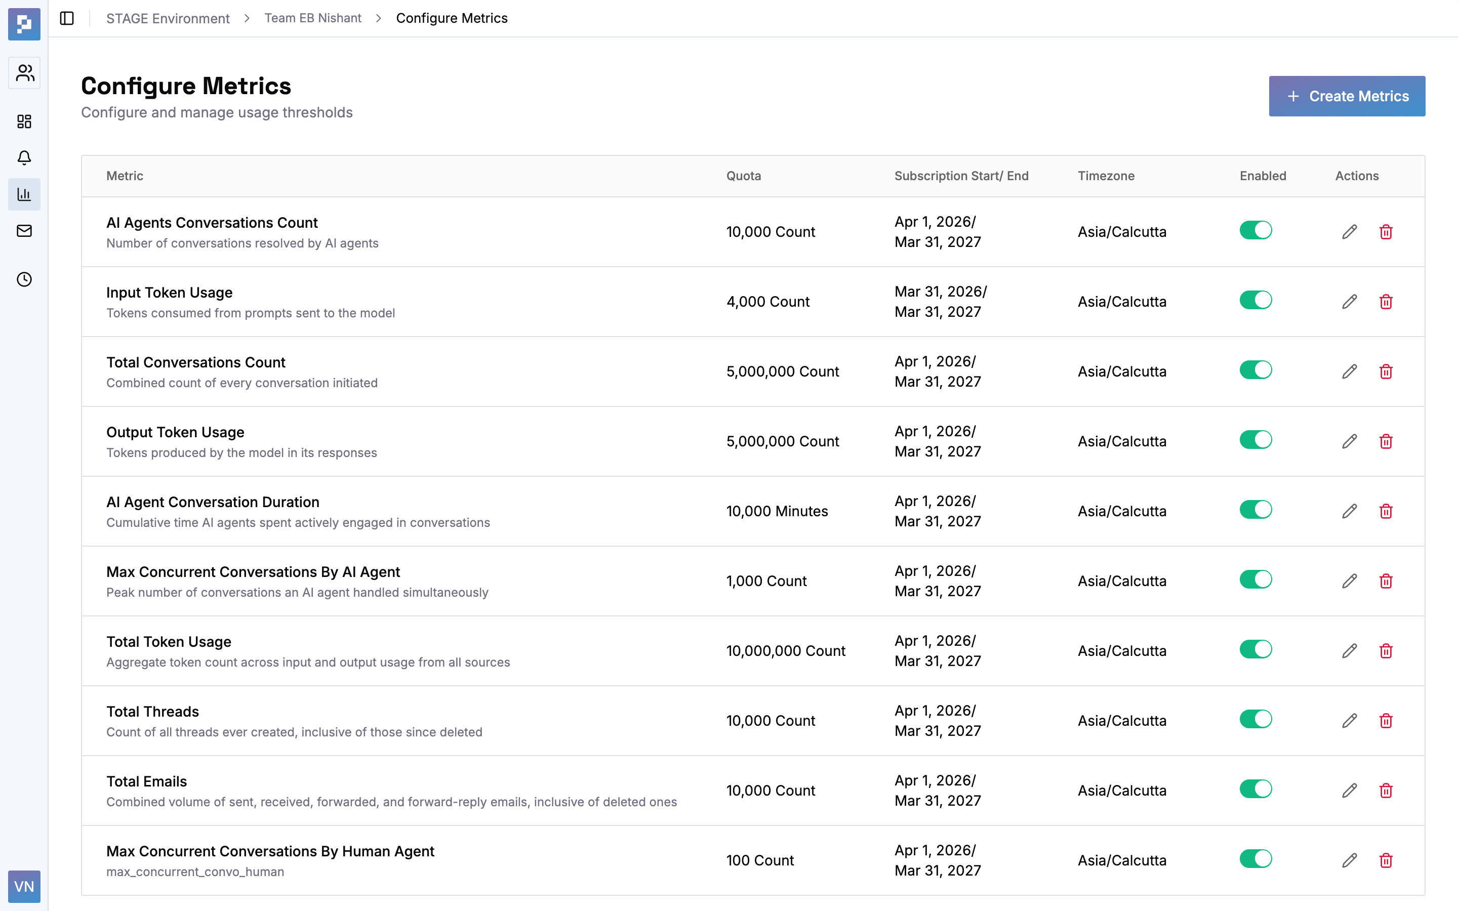Open the clock history sidebar icon
The width and height of the screenshot is (1458, 911).
(24, 279)
